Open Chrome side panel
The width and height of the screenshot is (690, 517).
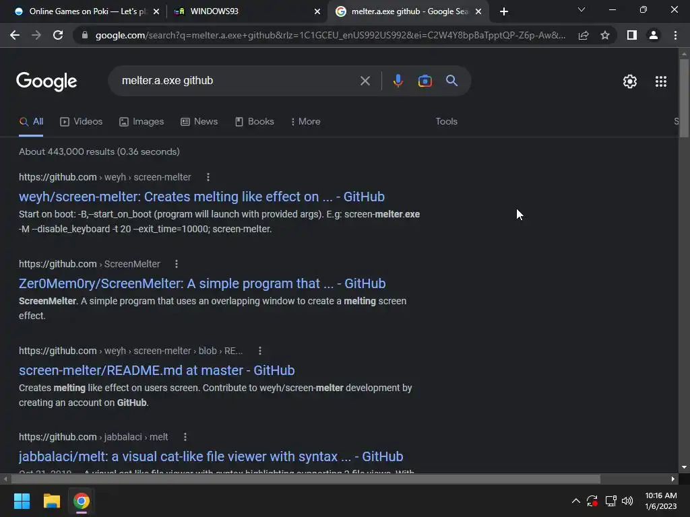pyautogui.click(x=632, y=35)
